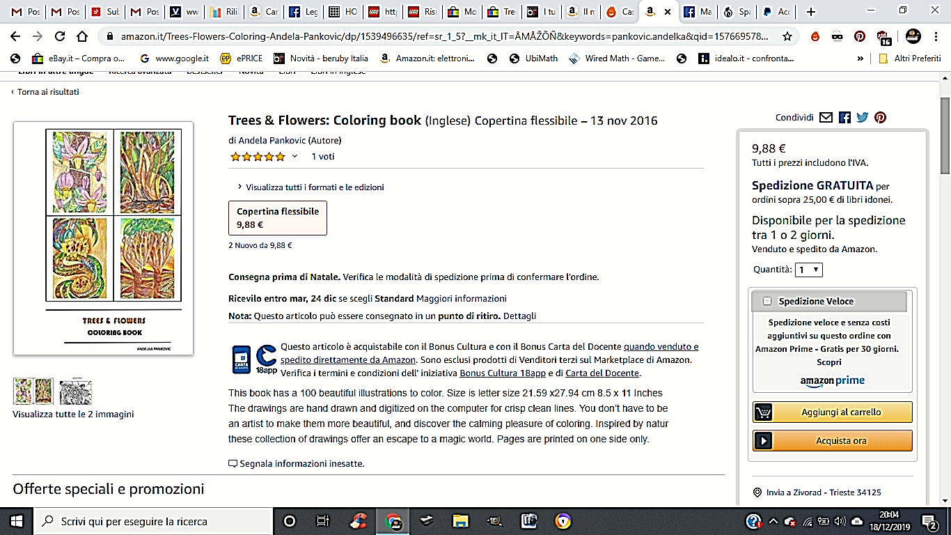
Task: Open eBay.it bookmark in bookmarks bar
Action: [77, 59]
